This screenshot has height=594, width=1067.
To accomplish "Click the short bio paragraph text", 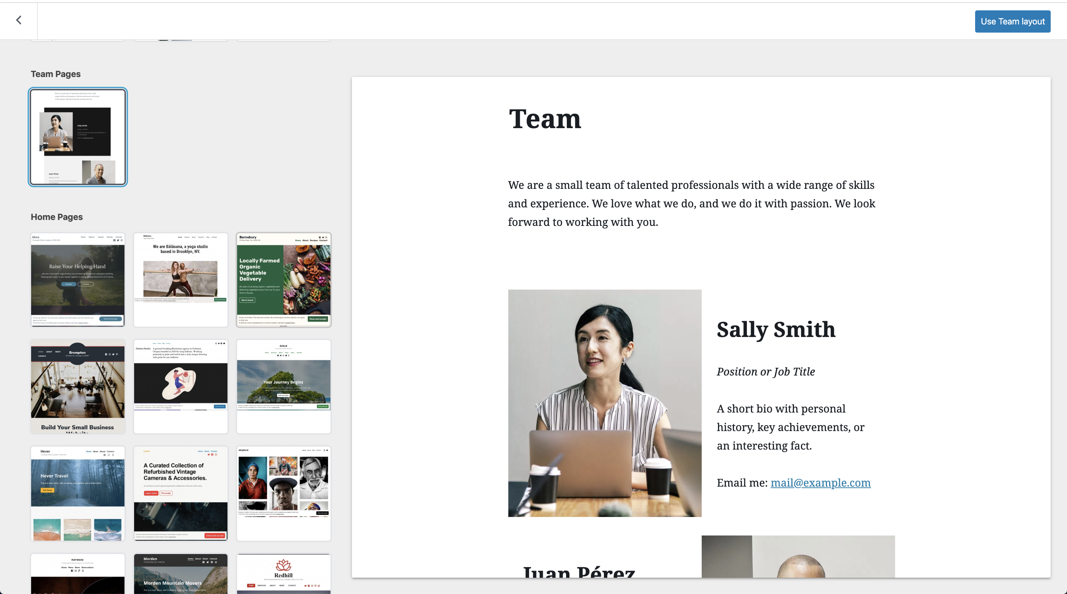I will click(790, 427).
